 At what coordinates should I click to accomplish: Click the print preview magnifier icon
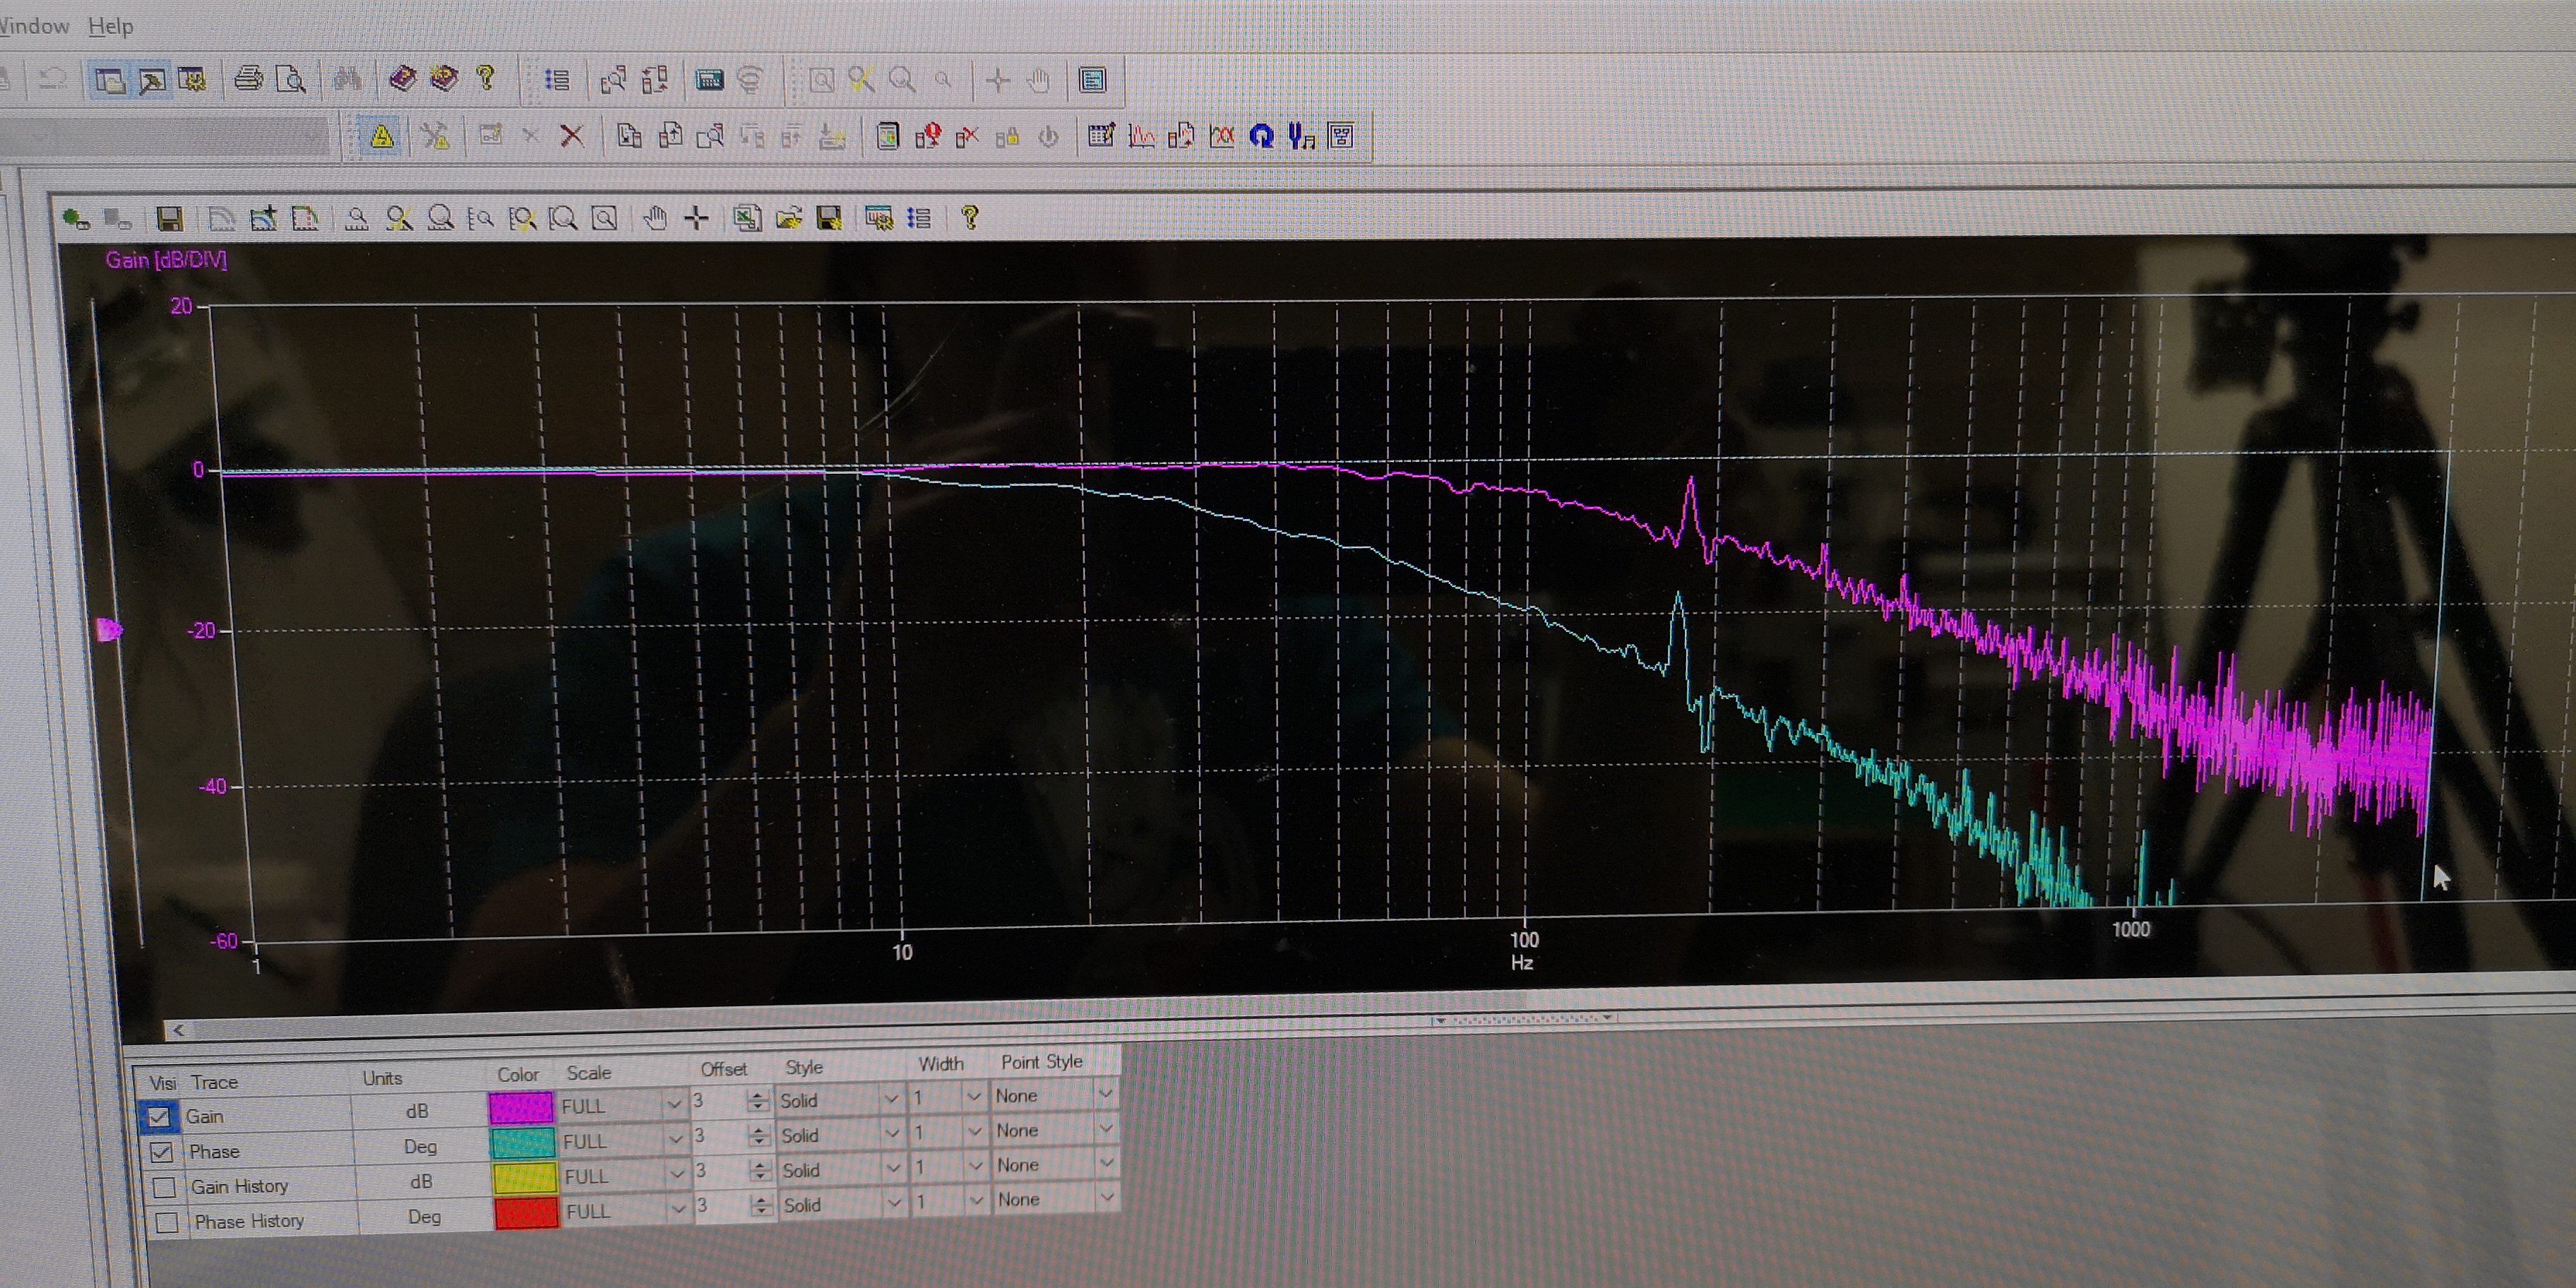click(290, 79)
